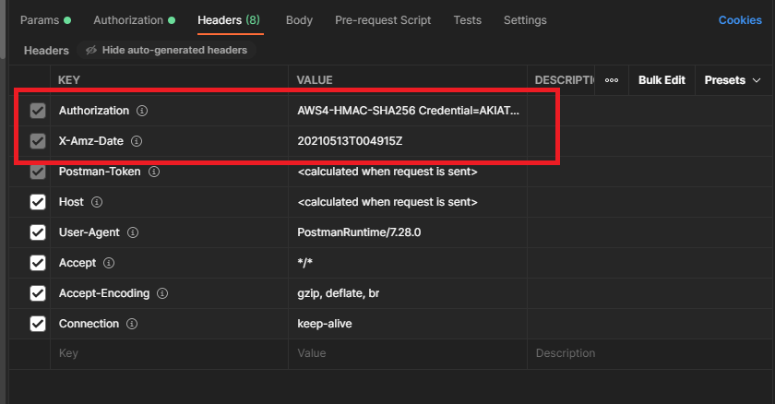This screenshot has width=775, height=404.
Task: Click the empty Value input field
Action: 408,353
